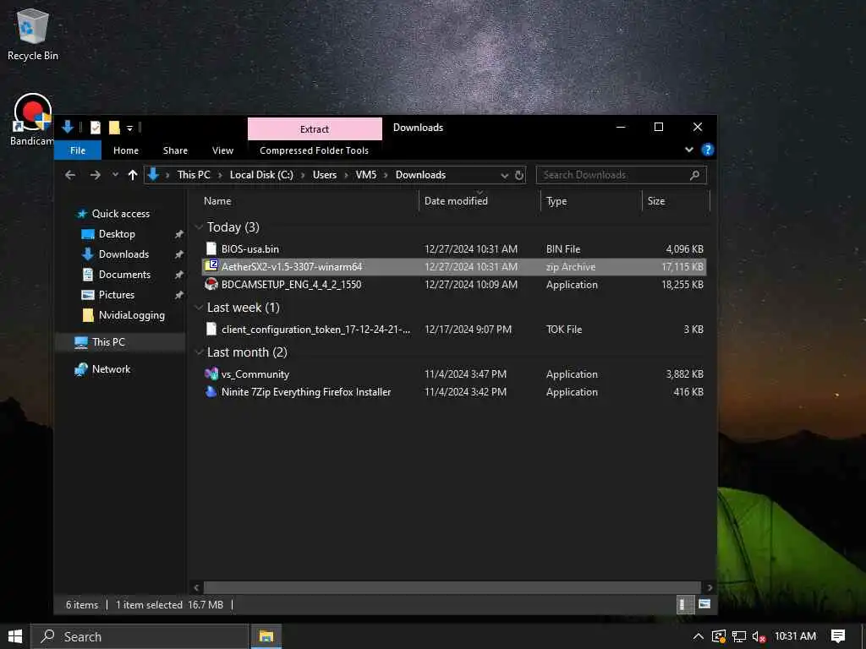
Task: Open recent locations dropdown arrow
Action: pyautogui.click(x=115, y=175)
